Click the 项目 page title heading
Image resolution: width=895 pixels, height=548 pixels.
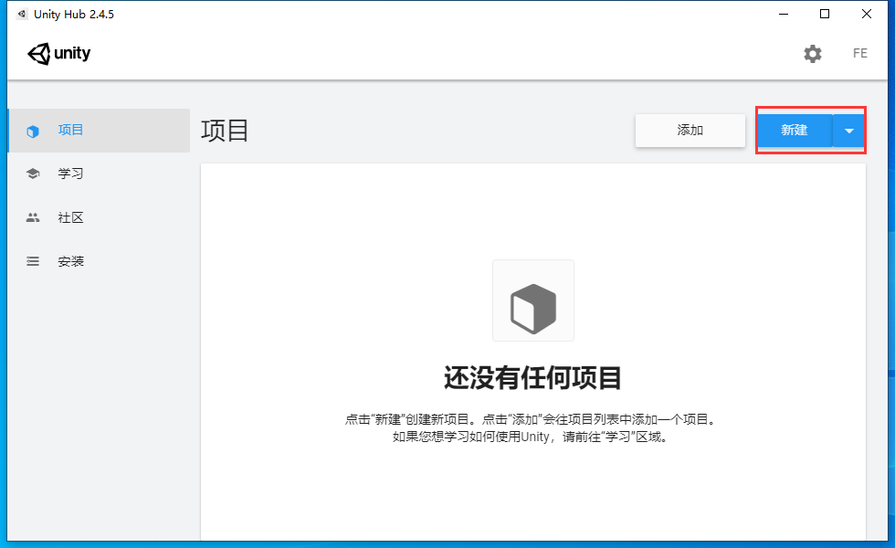coord(225,131)
